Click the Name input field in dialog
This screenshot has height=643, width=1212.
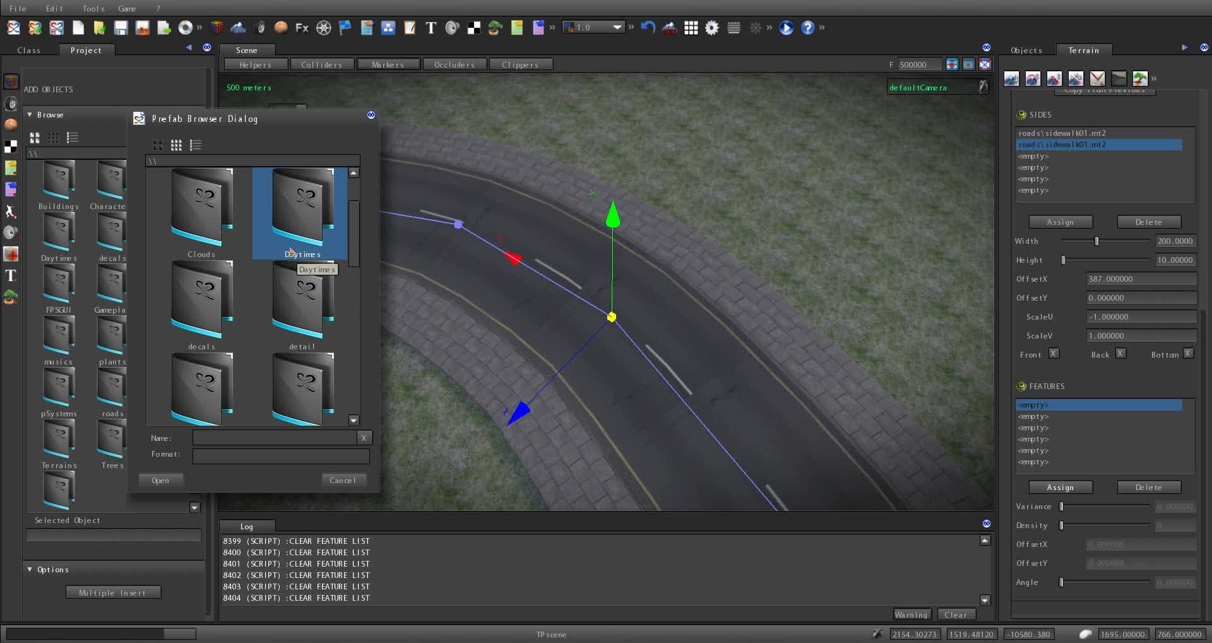pos(275,438)
